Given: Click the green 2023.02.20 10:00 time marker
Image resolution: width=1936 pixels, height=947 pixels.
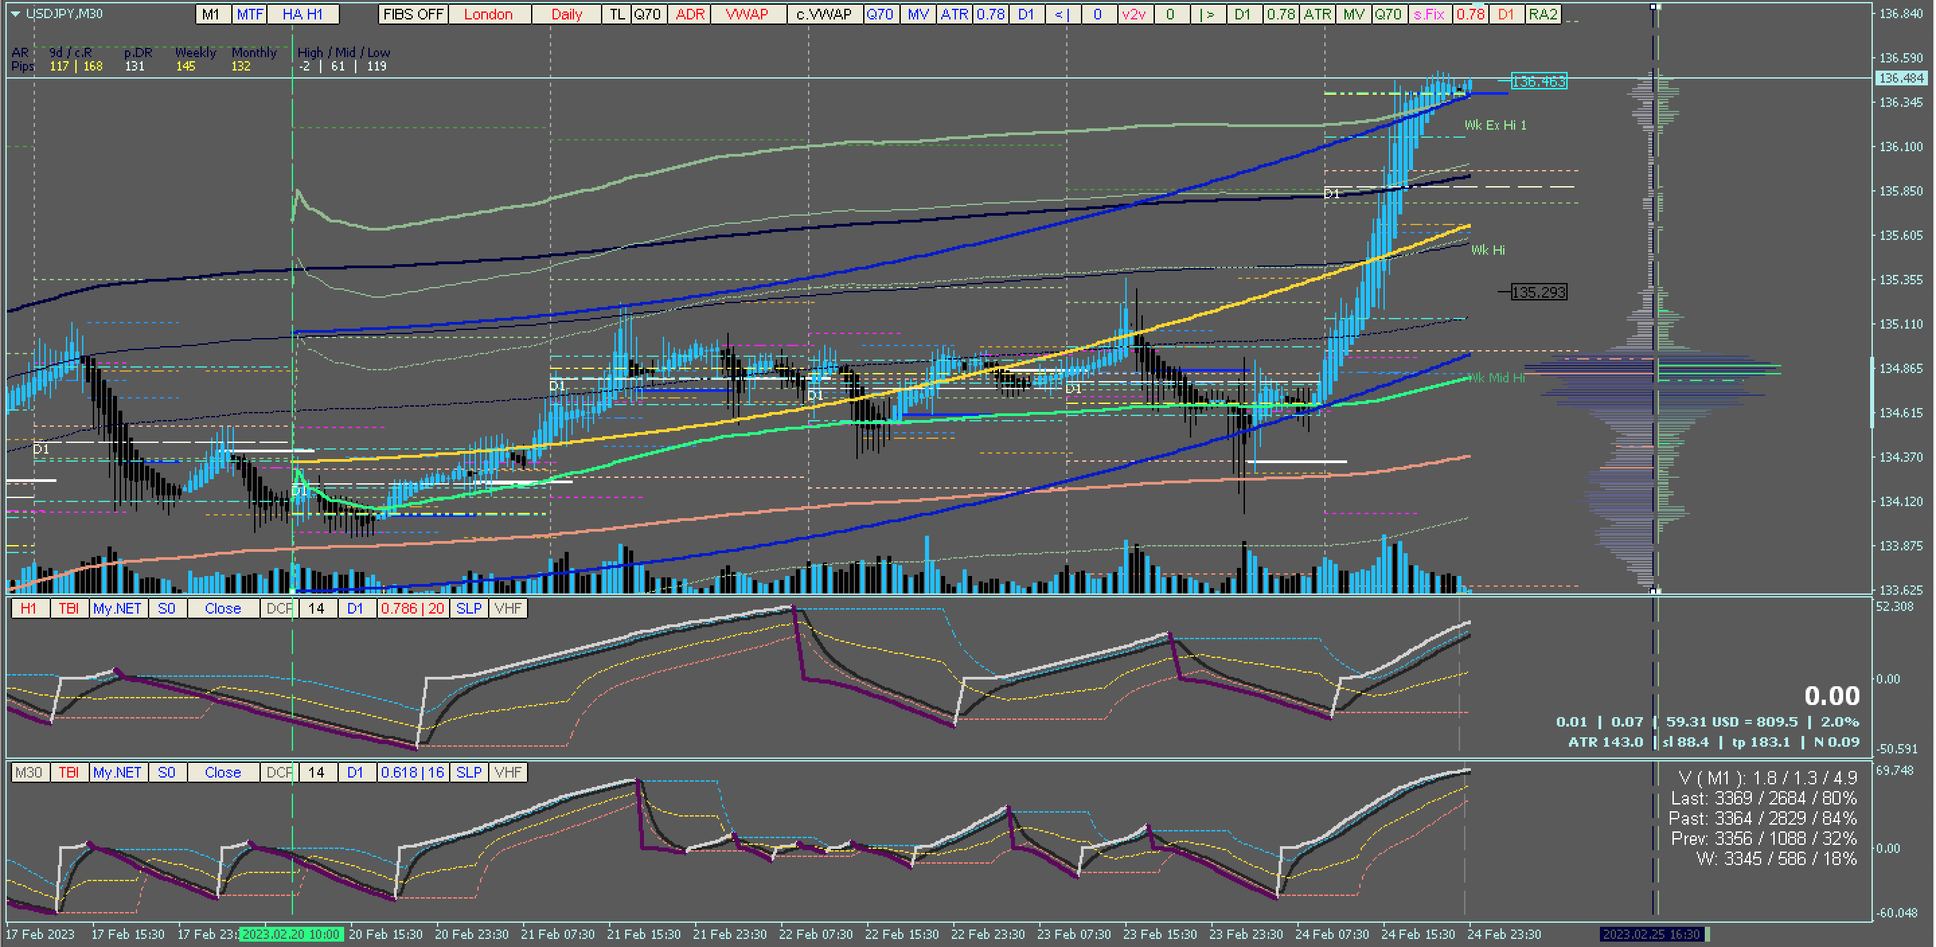Looking at the screenshot, I should click(x=291, y=934).
